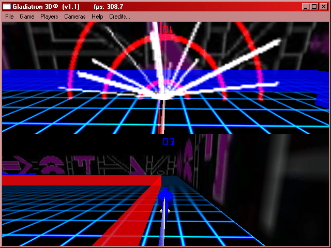Image resolution: width=331 pixels, height=248 pixels.
Task: Maximize the Gladiatron 3D window
Action: pos(314,7)
